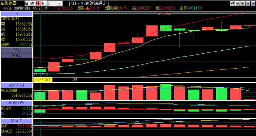
Task: Click the minute interval field showing 5
Action: coord(53,3)
